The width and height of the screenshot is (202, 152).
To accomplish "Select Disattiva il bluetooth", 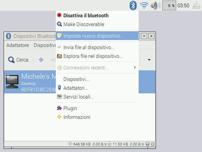I will point(86,15).
